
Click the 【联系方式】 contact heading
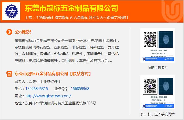80,74
